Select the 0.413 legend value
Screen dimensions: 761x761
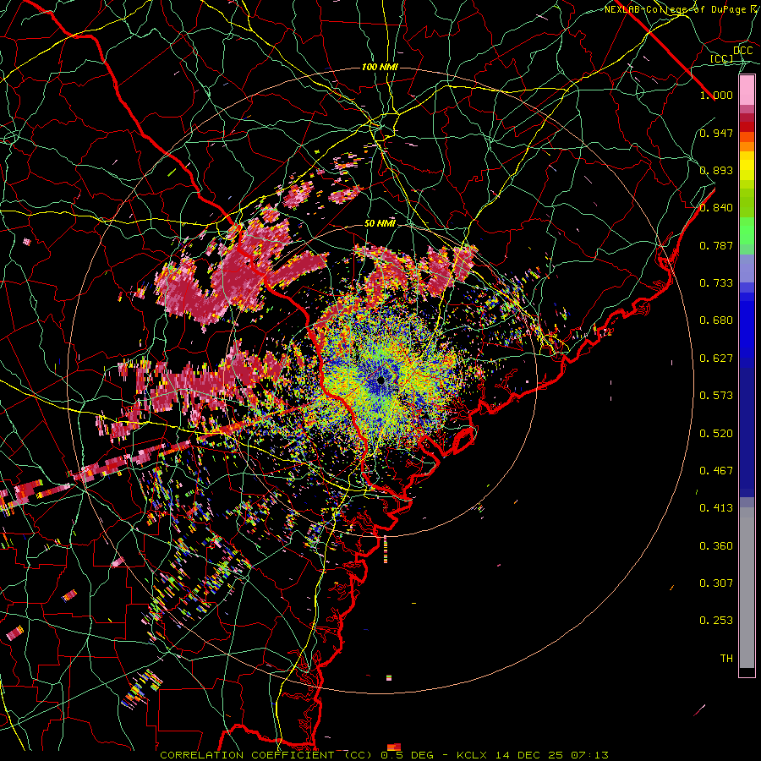[x=716, y=508]
